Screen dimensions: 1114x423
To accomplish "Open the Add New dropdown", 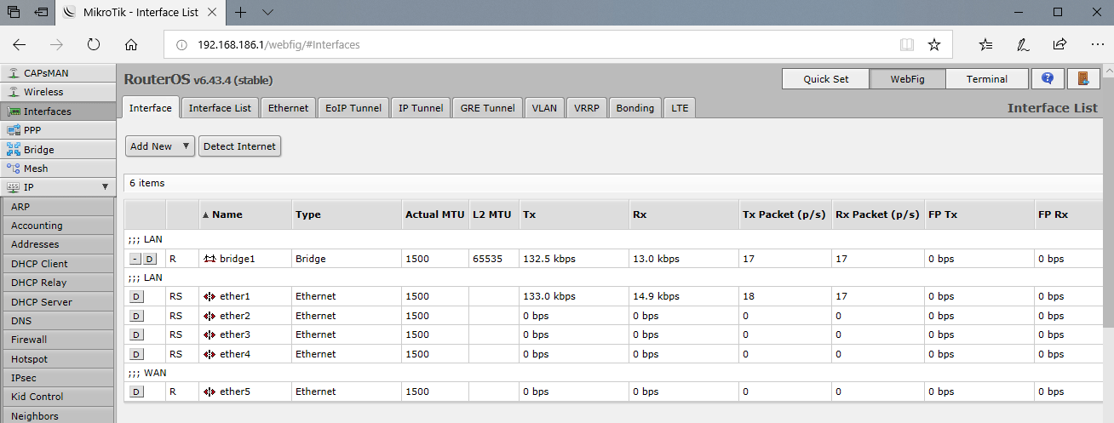I will click(x=160, y=146).
